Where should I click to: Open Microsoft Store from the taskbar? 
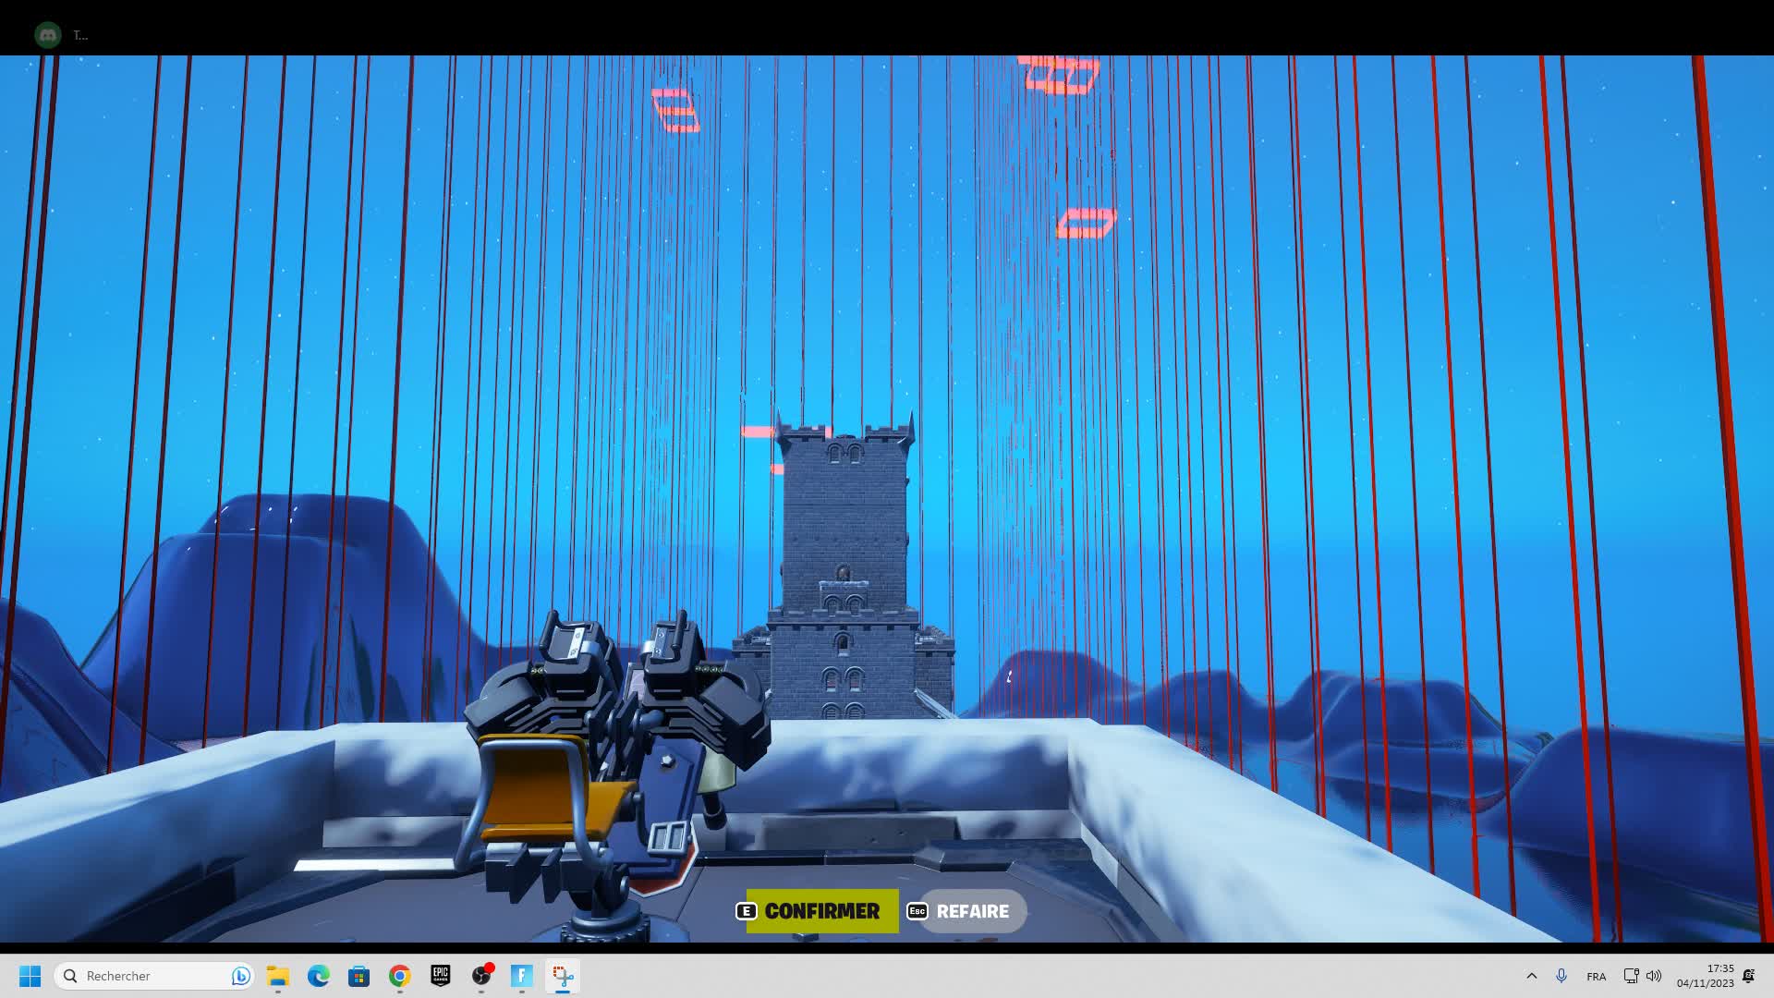pos(359,976)
